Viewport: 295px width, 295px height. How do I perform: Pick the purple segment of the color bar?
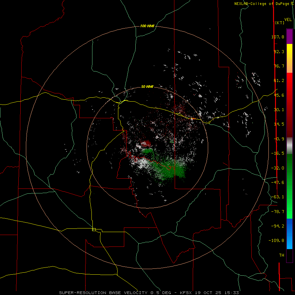(289, 36)
